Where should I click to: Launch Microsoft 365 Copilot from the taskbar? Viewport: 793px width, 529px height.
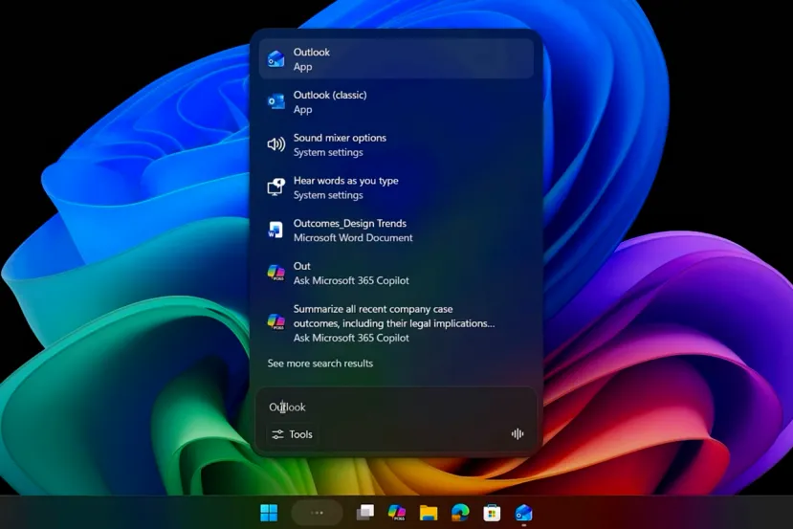396,513
